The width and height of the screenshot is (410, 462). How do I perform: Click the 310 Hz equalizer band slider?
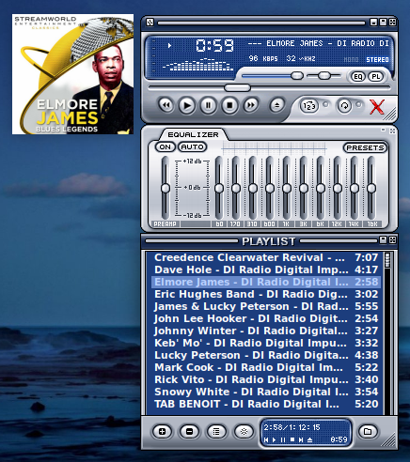253,188
